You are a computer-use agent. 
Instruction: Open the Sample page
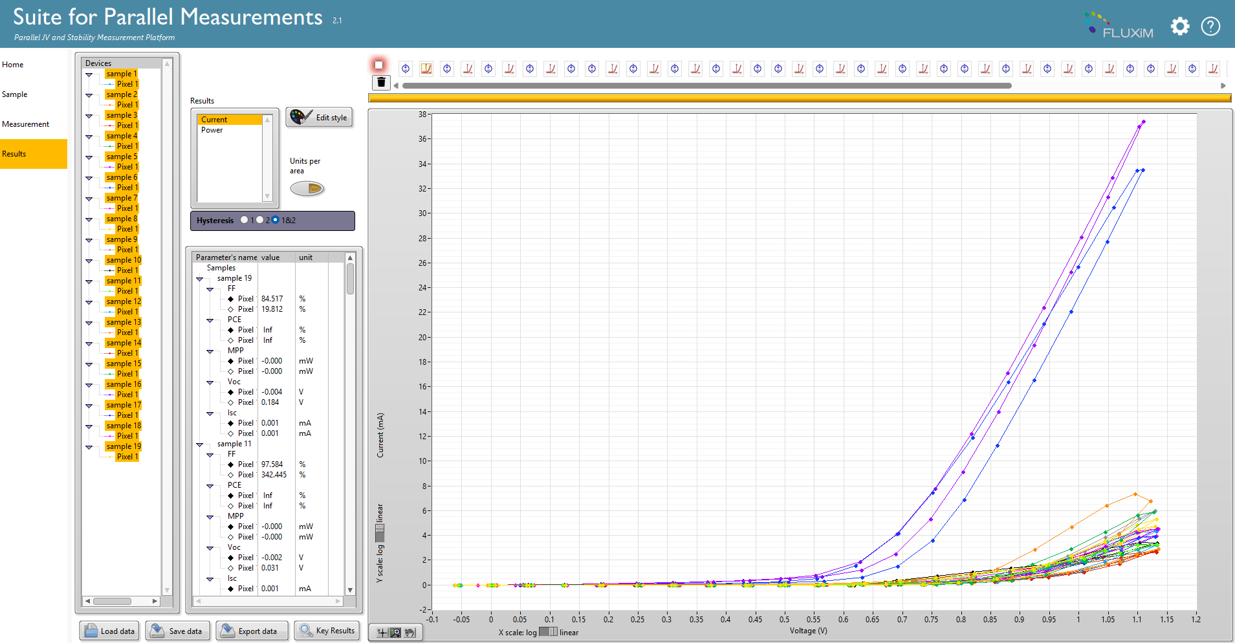coord(34,94)
